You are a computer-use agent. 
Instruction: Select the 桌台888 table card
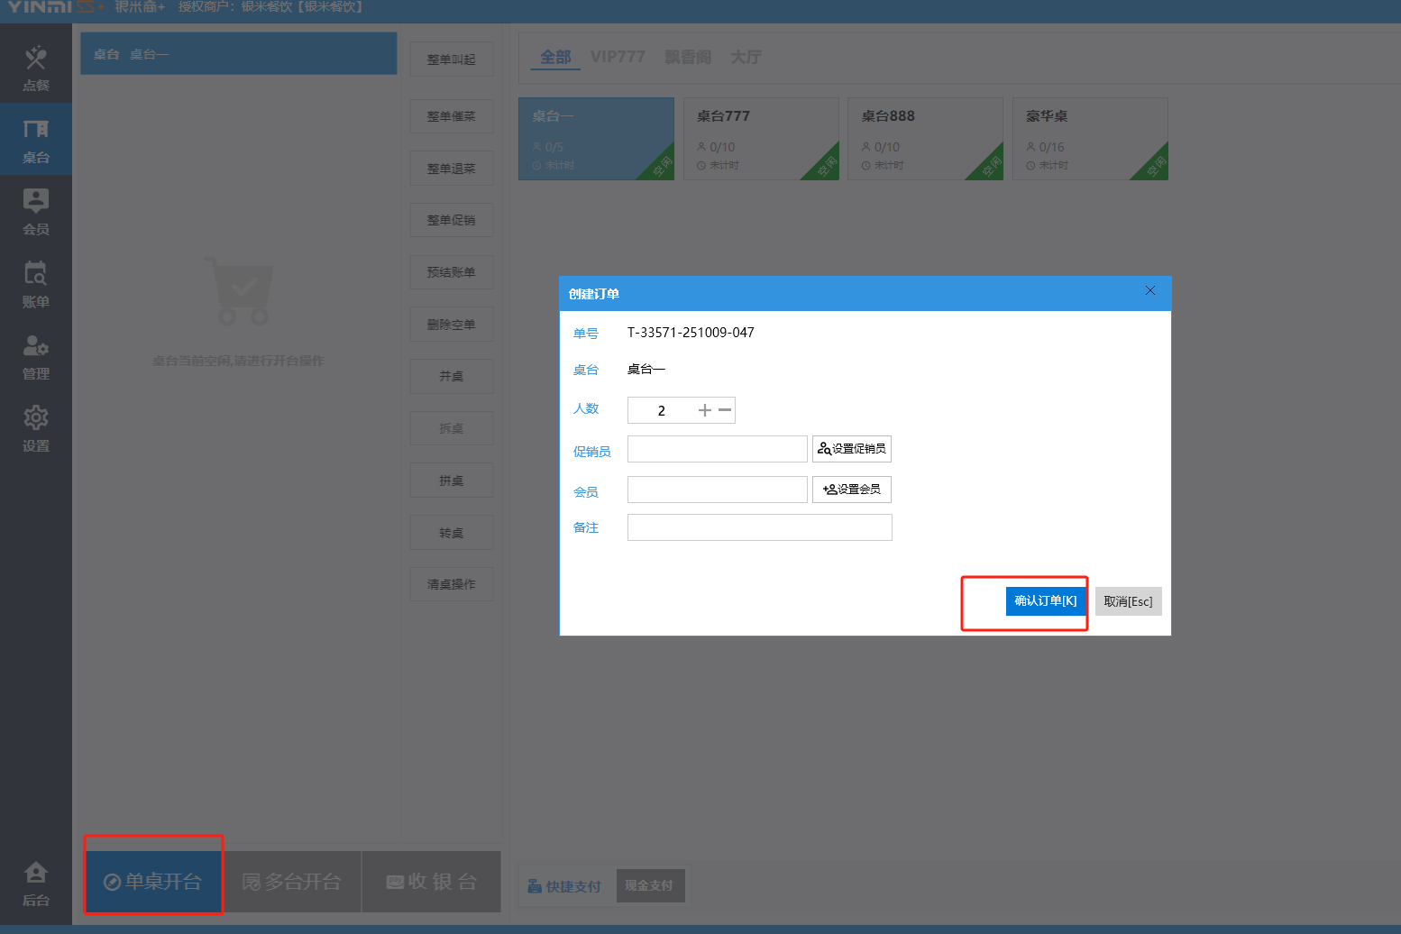point(925,139)
